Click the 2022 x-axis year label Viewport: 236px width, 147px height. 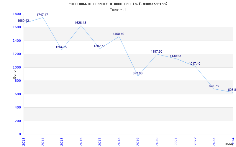coord(195,141)
